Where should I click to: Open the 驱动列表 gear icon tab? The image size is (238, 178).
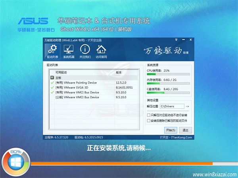pyautogui.click(x=52, y=52)
